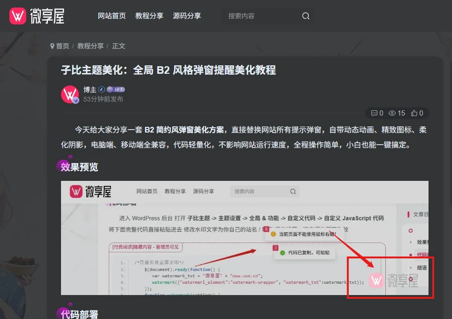Click the 效果预览 section heading
The height and width of the screenshot is (319, 452).
79,167
